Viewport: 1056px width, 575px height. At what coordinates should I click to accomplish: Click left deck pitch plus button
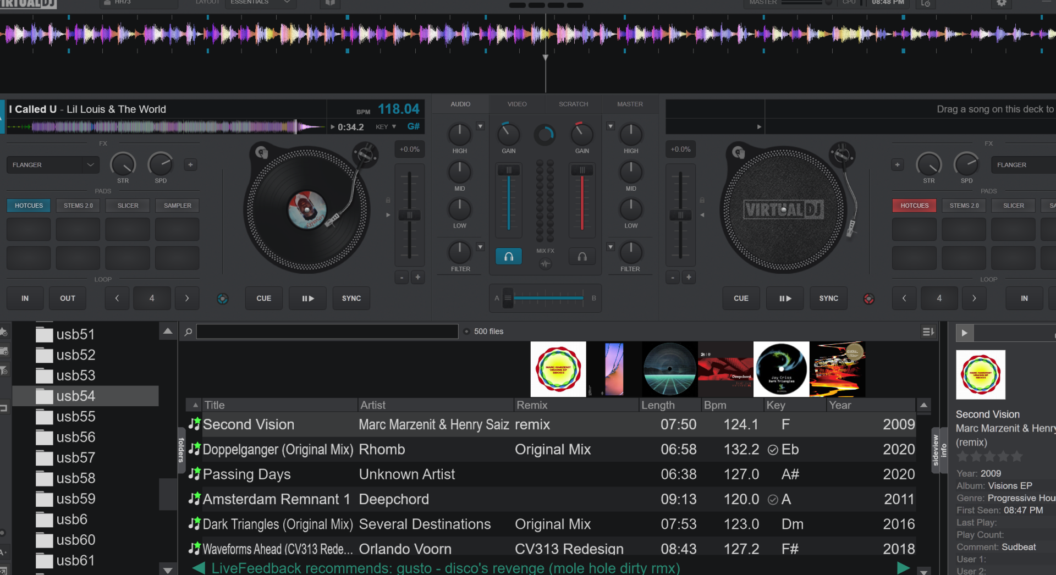[418, 278]
